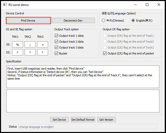Focus the TRK2 ES input field
The image size is (166, 133).
(30, 52)
